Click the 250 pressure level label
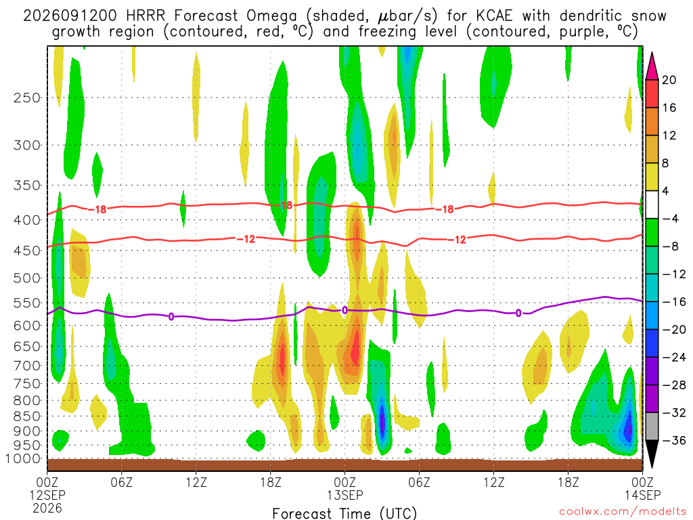Image resolution: width=693 pixels, height=520 pixels. [27, 97]
